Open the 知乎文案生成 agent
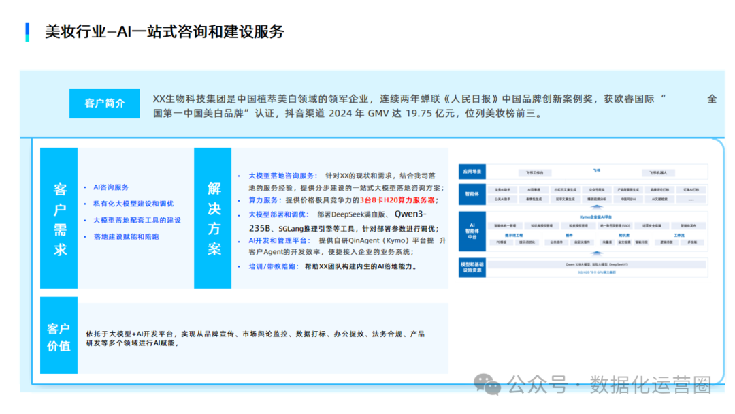735x414 pixels. [565, 197]
